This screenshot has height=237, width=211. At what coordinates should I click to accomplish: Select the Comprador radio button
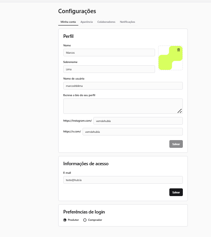point(85,220)
